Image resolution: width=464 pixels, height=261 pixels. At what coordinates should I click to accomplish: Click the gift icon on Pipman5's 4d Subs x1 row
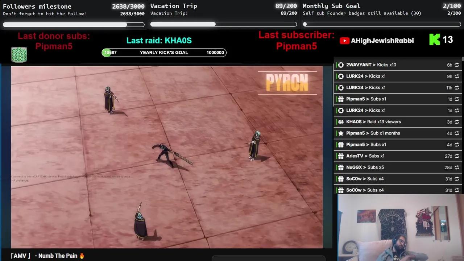click(341, 145)
